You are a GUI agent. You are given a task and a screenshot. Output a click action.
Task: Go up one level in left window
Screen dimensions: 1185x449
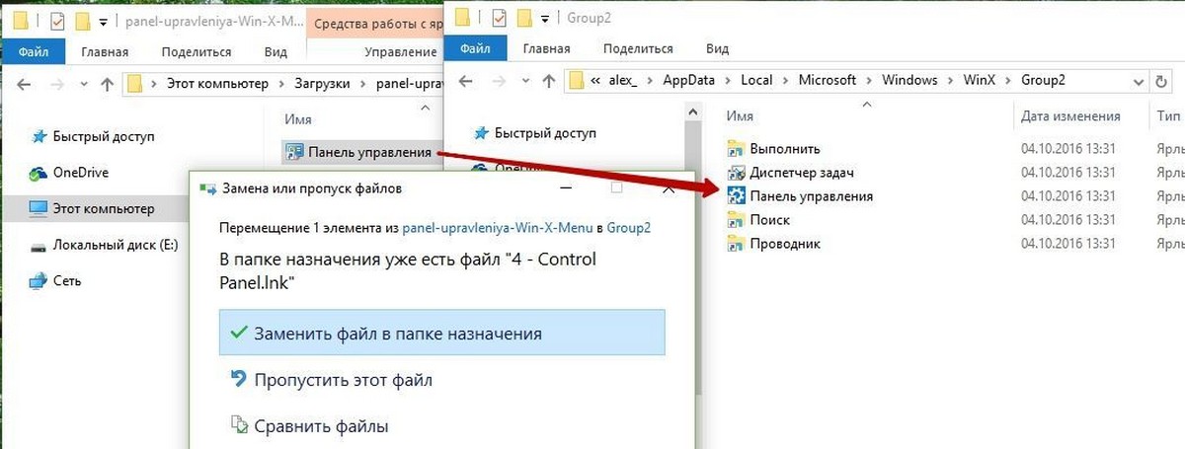(106, 84)
